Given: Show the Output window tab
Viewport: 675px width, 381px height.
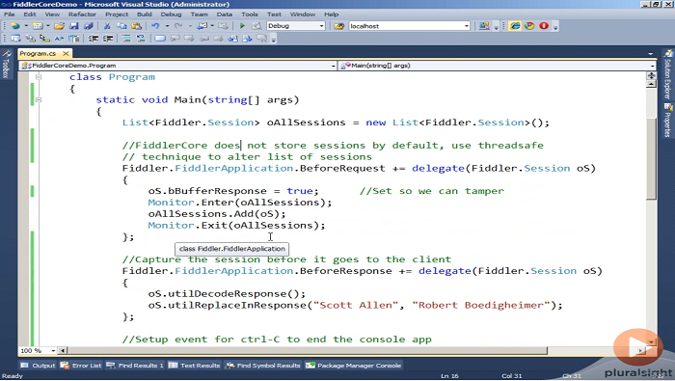Looking at the screenshot, I should 38,366.
